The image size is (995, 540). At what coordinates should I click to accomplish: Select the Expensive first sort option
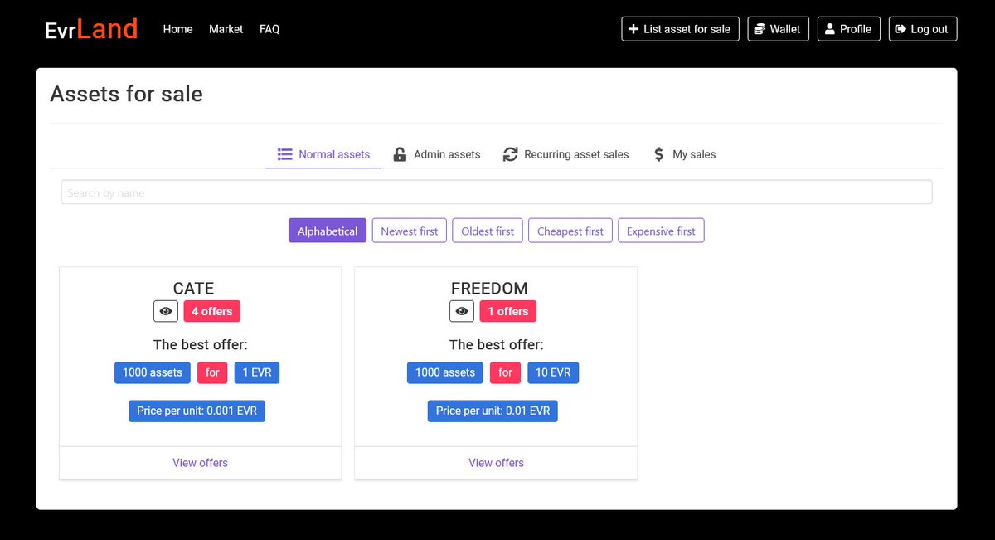point(661,231)
